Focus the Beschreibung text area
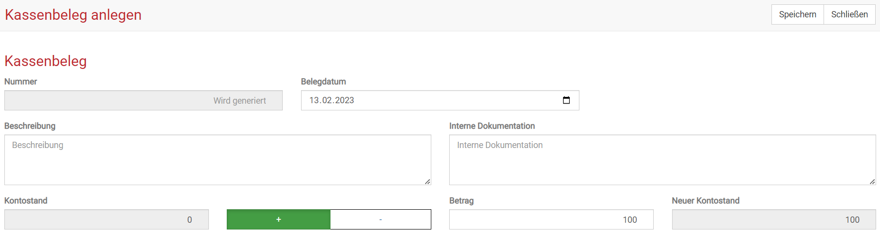Screen dimensions: 880x243 tap(217, 160)
